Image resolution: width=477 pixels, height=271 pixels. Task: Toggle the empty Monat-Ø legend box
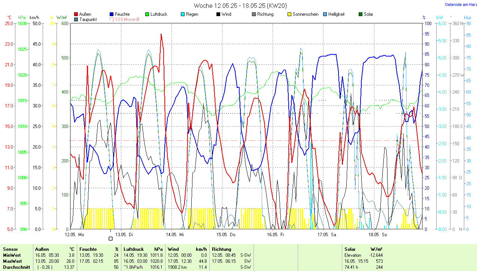click(x=112, y=19)
